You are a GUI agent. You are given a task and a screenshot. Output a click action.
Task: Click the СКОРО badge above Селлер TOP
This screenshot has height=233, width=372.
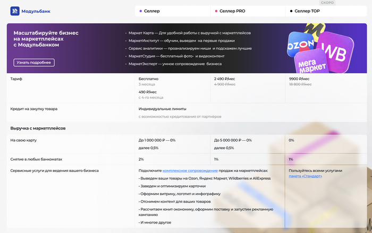(x=327, y=3)
